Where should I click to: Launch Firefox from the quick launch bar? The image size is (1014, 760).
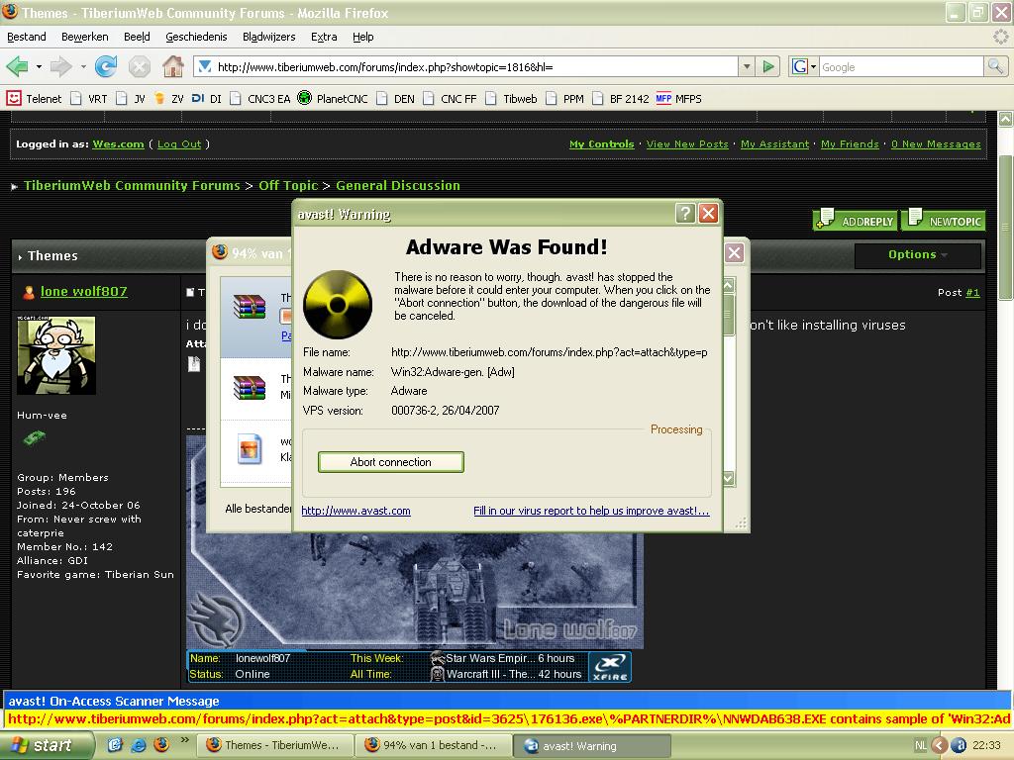[160, 744]
